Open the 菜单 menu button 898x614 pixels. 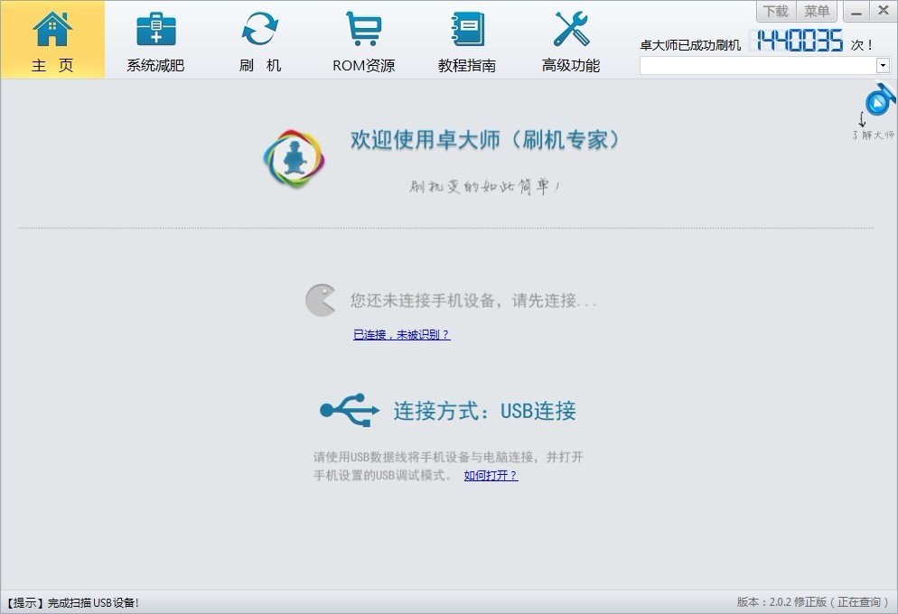[x=817, y=11]
